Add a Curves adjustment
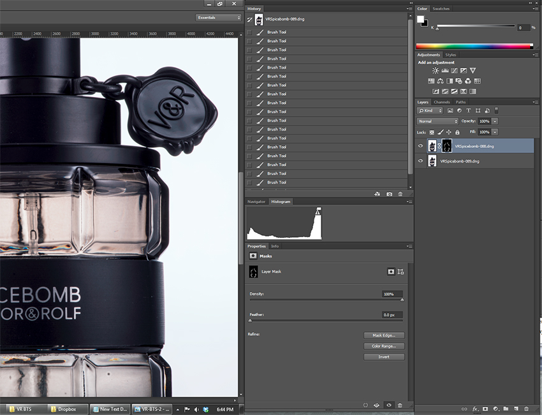Screen dimensions: 542x415 click(x=454, y=71)
